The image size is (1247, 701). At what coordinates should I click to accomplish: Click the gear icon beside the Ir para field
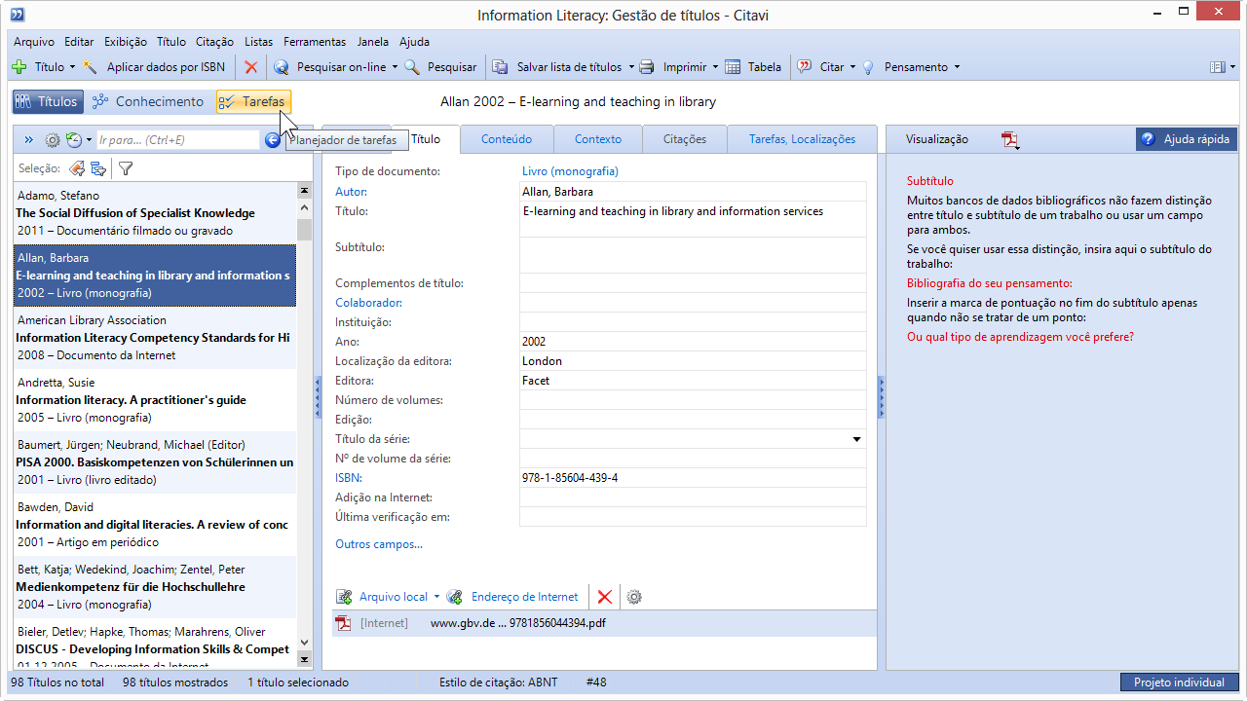tap(53, 140)
